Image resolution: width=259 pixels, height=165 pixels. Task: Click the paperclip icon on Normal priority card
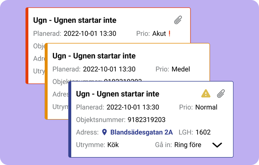click(x=220, y=94)
